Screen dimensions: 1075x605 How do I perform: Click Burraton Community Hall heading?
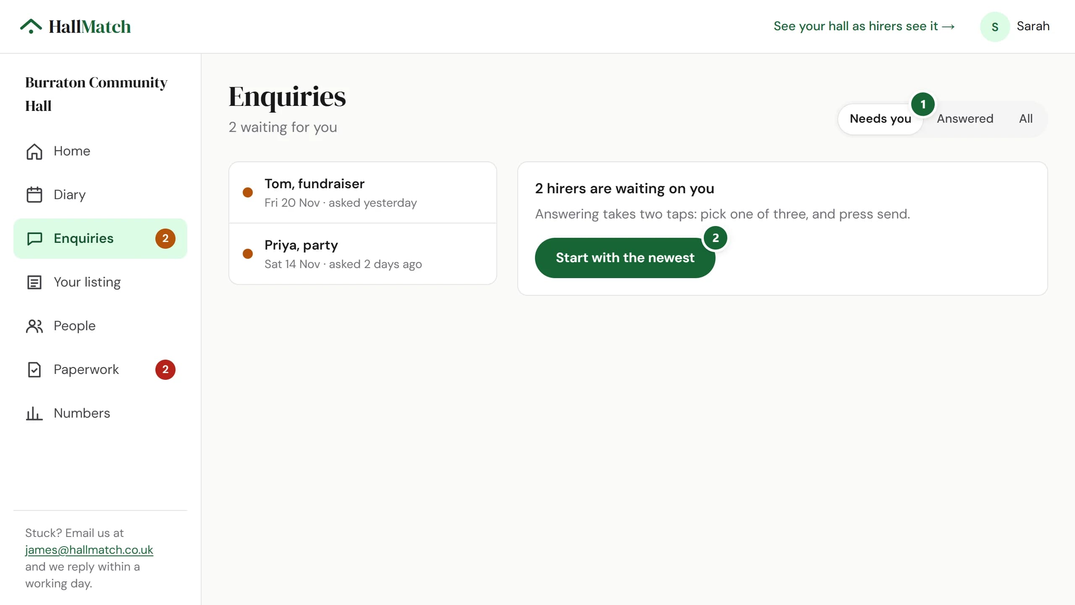96,94
